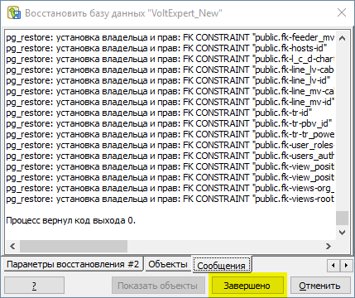Switch to the Параметры восстановления #2 tab

pos(73,264)
